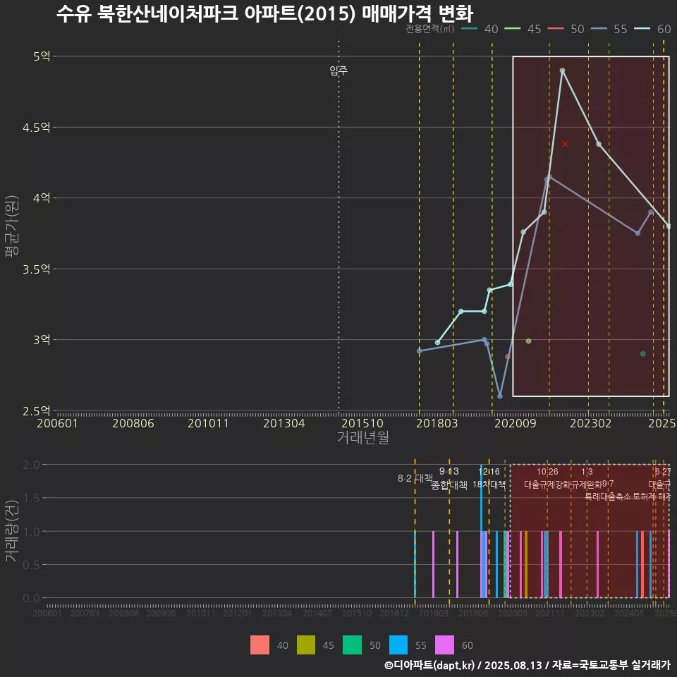Click the lowest data point of the 55 line

pyautogui.click(x=500, y=396)
